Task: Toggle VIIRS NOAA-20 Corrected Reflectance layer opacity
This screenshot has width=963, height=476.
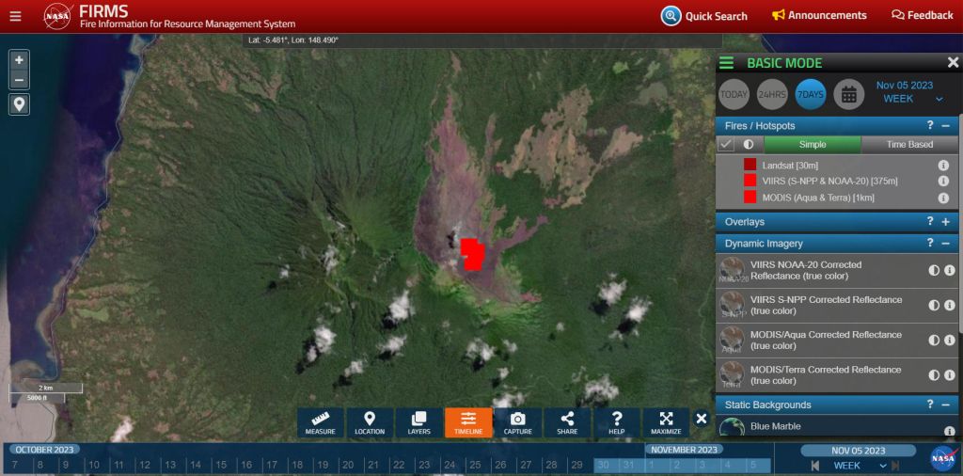Action: click(934, 271)
